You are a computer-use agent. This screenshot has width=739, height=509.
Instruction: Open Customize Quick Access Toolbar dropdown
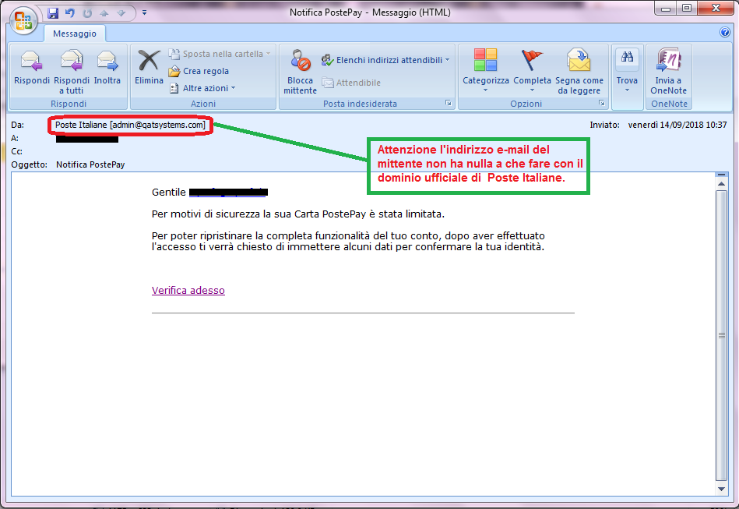click(144, 12)
